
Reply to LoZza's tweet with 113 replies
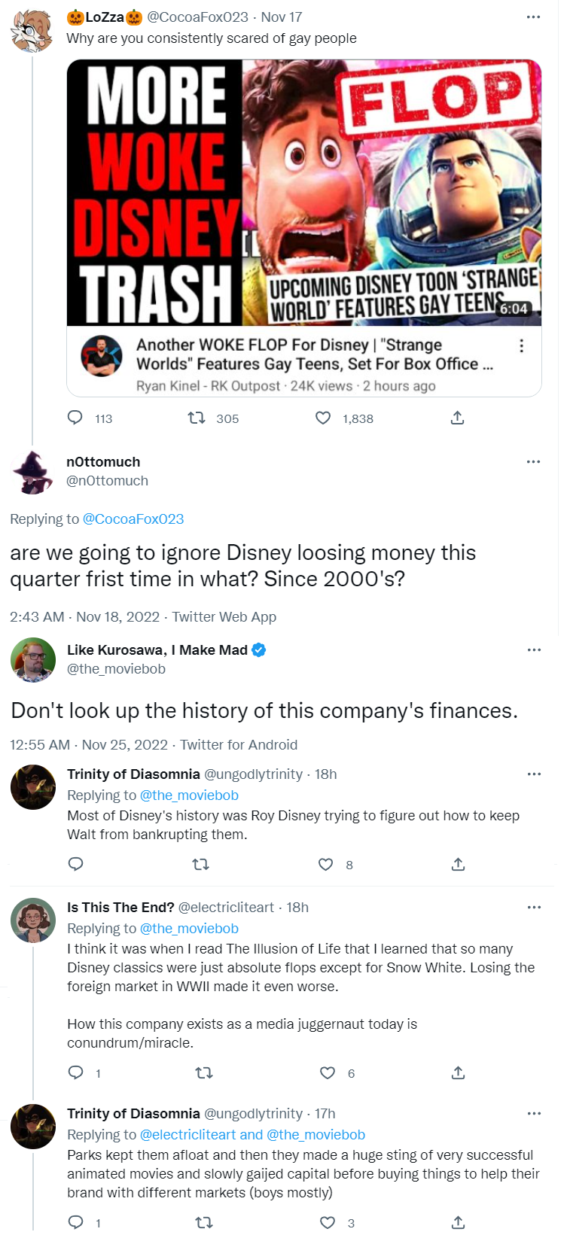(x=75, y=418)
